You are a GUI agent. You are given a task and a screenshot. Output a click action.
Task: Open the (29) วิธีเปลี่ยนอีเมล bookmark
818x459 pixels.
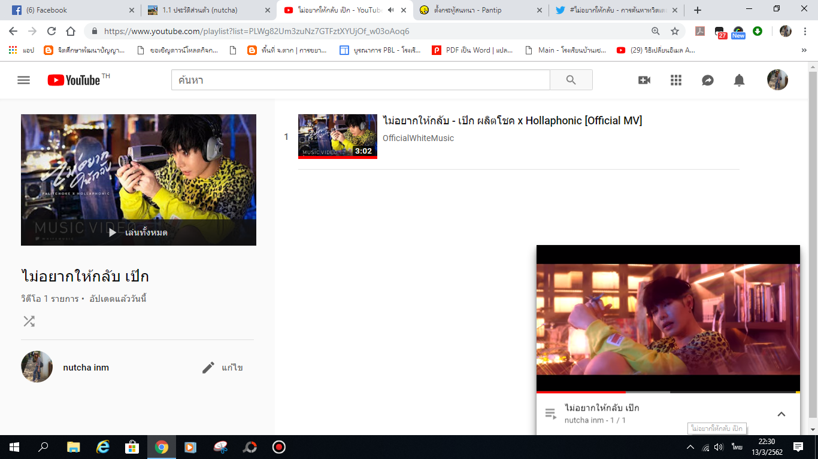(656, 50)
